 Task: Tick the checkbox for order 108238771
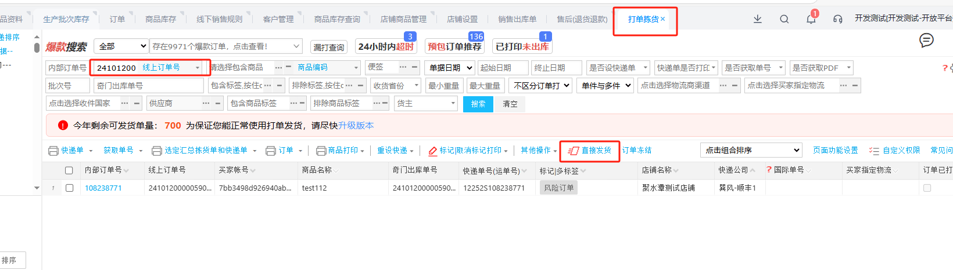coord(70,188)
